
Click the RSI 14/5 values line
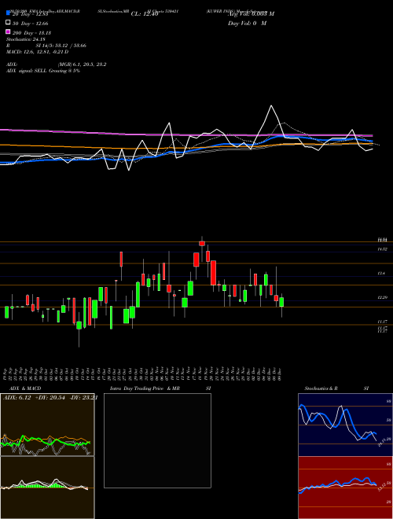click(x=46, y=46)
